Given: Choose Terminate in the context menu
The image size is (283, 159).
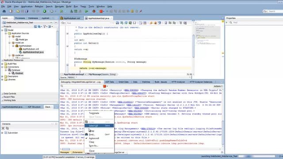Looking at the screenshot, I should [x=99, y=113].
